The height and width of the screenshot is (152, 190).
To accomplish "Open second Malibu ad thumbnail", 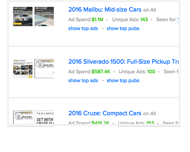I will [44, 16].
